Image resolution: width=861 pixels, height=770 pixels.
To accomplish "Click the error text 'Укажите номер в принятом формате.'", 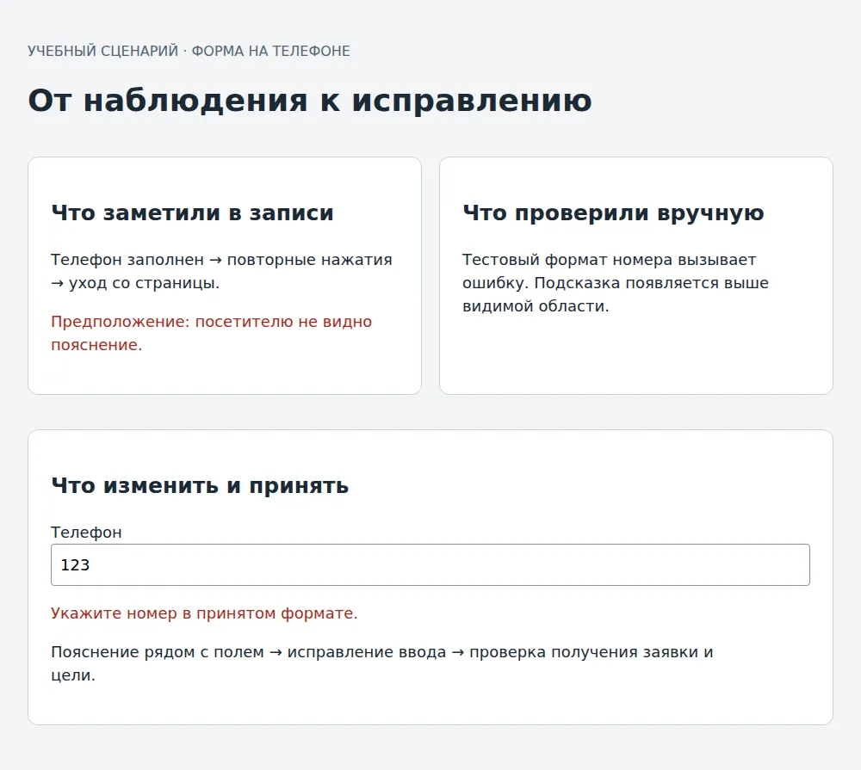I will pos(204,613).
